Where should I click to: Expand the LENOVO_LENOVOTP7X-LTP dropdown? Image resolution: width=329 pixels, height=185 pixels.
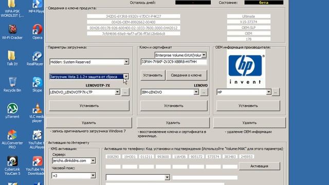click(x=117, y=92)
